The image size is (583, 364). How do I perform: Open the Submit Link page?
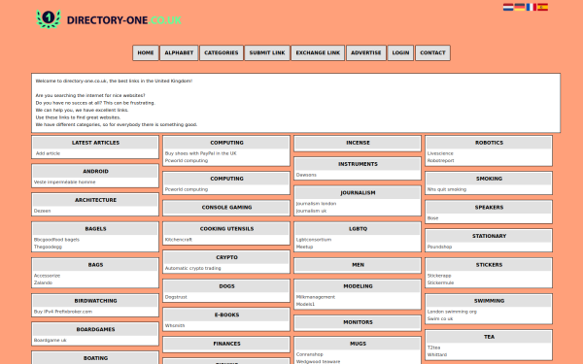(267, 52)
